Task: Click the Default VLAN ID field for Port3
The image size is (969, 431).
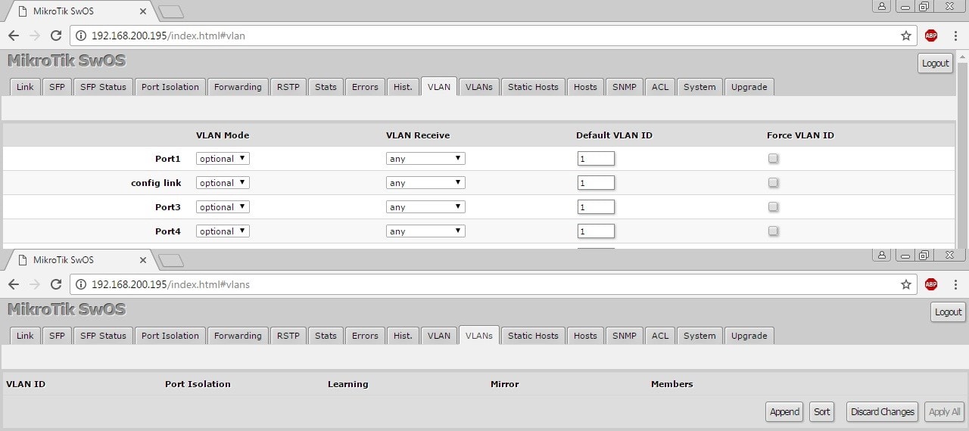Action: 595,207
